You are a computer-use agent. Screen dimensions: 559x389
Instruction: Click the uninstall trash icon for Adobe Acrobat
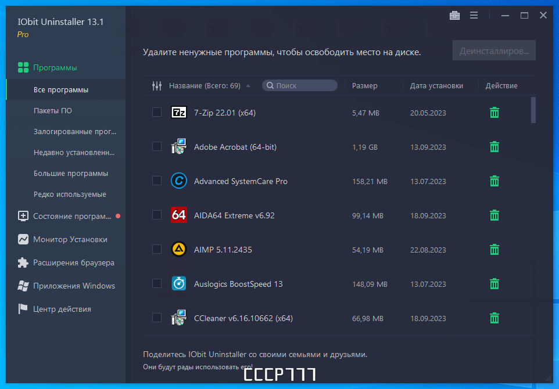click(494, 147)
